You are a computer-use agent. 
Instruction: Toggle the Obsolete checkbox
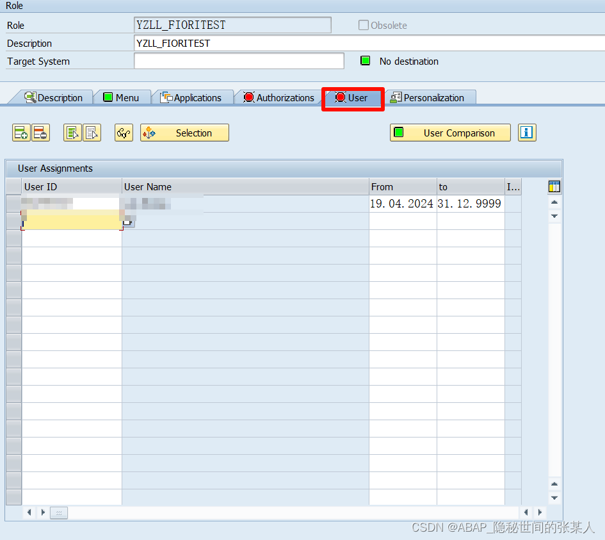(x=364, y=25)
